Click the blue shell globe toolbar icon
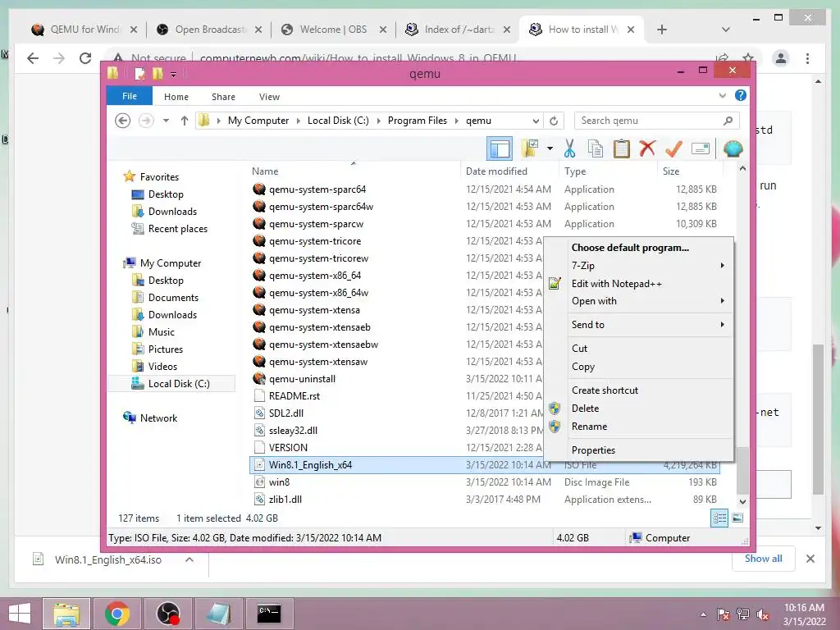The height and width of the screenshot is (630, 840). (733, 148)
